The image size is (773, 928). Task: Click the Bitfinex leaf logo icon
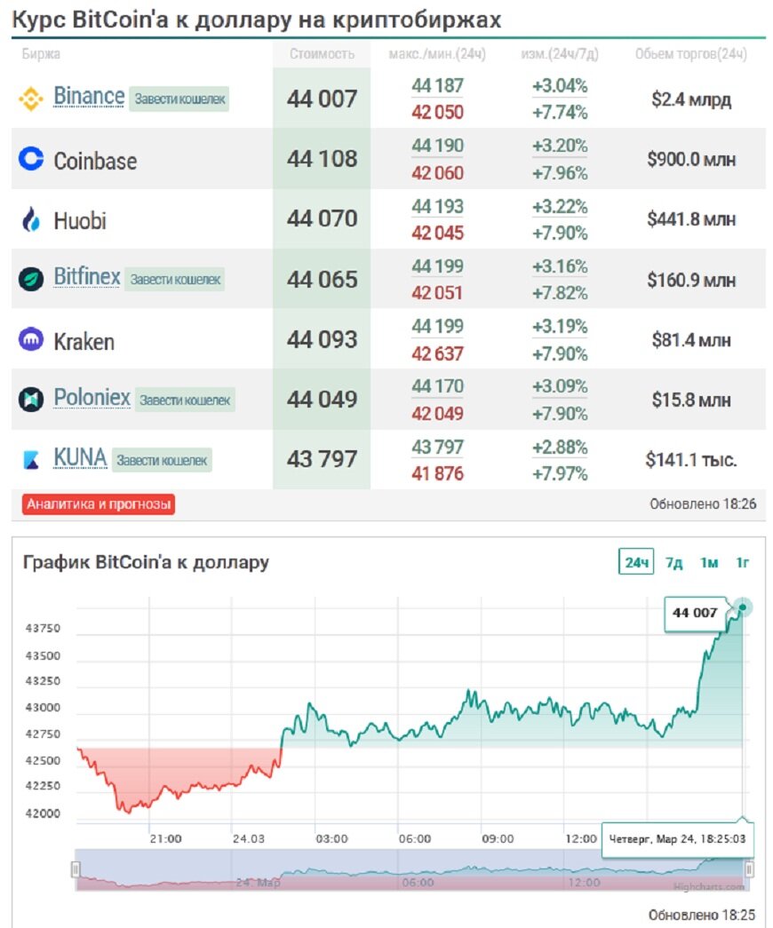31,279
